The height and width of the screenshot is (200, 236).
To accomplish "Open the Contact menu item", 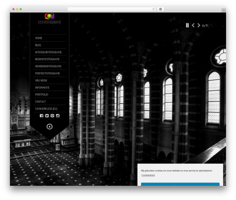I will 50,102.
